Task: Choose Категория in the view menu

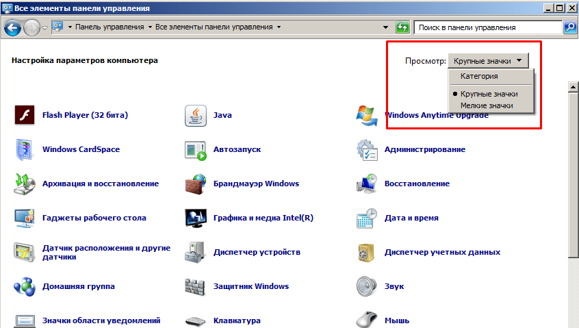Action: point(479,76)
